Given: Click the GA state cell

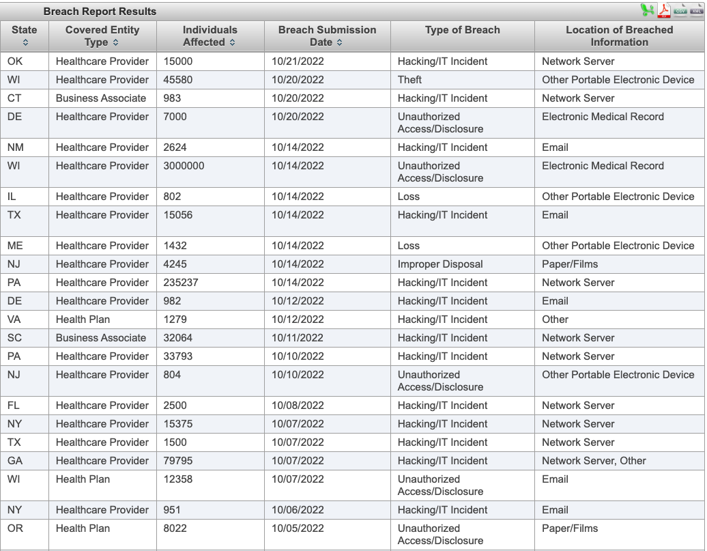Looking at the screenshot, I should coord(25,462).
